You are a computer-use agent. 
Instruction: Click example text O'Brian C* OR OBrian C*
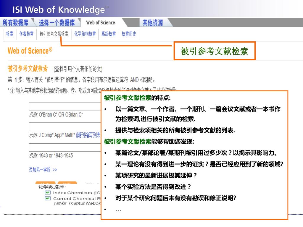coord(61,115)
